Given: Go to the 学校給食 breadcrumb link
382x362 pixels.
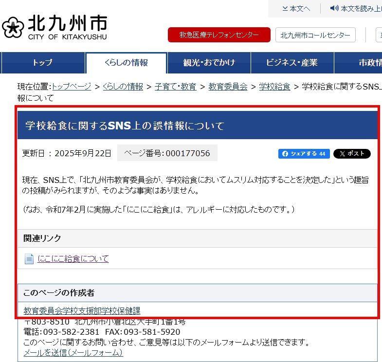Looking at the screenshot, I should pyautogui.click(x=274, y=87).
